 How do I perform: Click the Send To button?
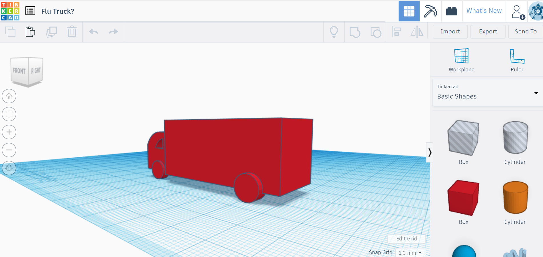526,32
